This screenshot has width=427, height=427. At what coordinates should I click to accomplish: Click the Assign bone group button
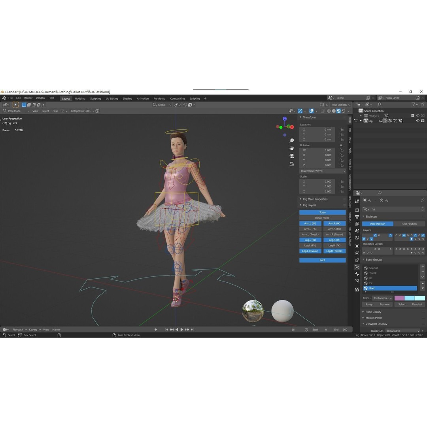pos(369,304)
